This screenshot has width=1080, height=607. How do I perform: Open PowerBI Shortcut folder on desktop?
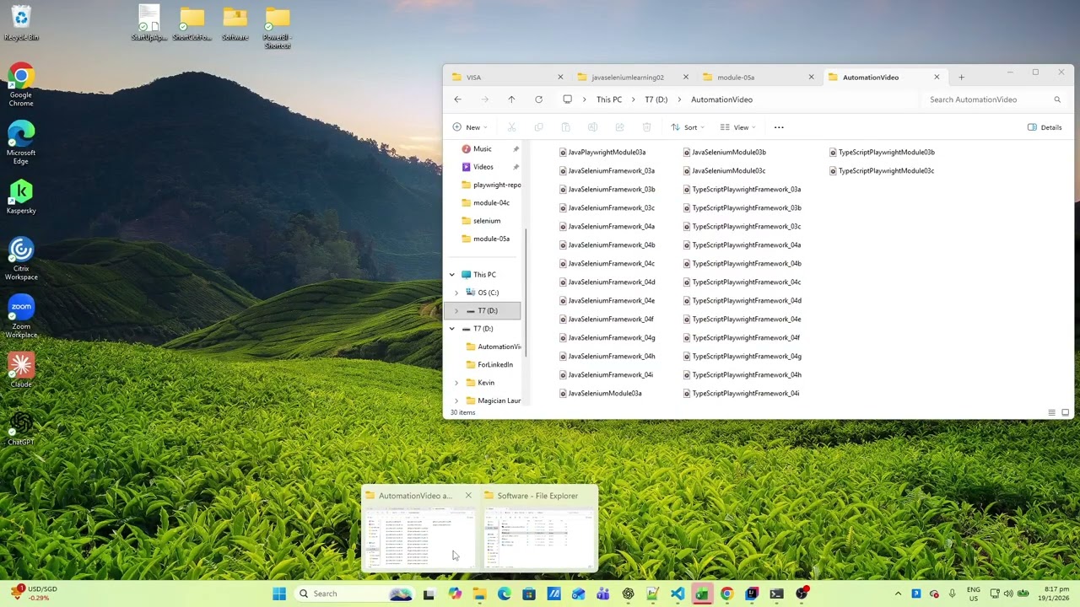277,27
